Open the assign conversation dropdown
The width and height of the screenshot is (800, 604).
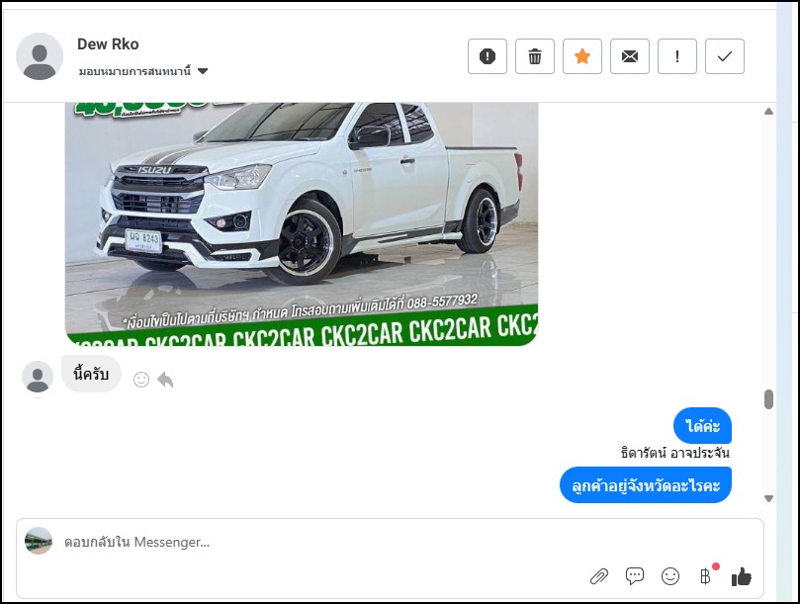point(142,71)
